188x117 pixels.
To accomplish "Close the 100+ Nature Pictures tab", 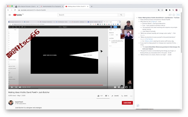I will click(x=38, y=6).
